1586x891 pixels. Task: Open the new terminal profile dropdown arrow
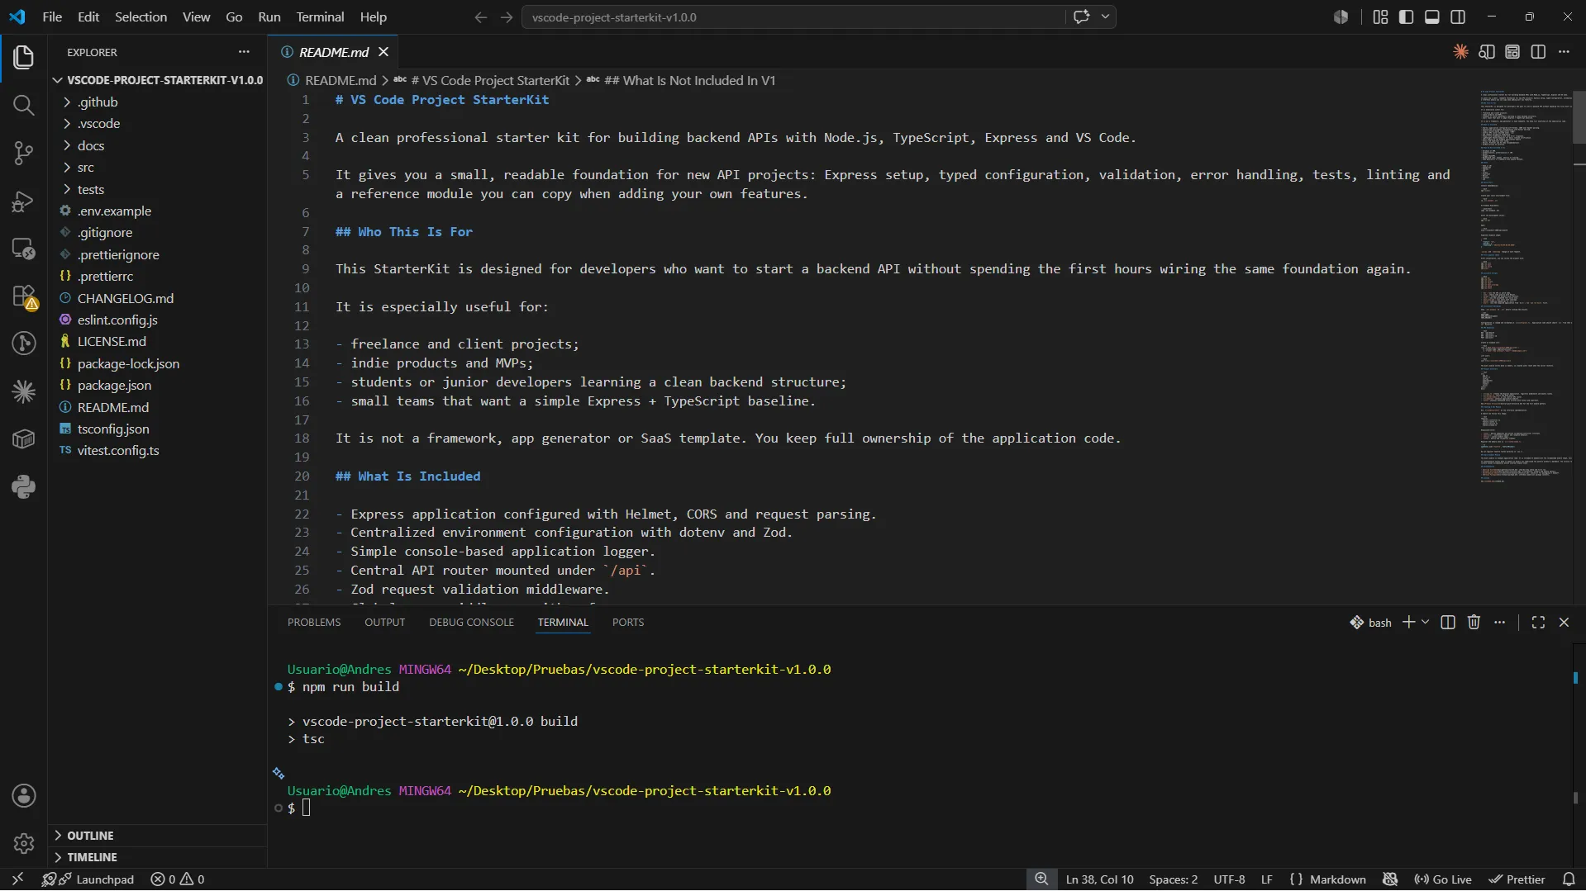coord(1426,623)
